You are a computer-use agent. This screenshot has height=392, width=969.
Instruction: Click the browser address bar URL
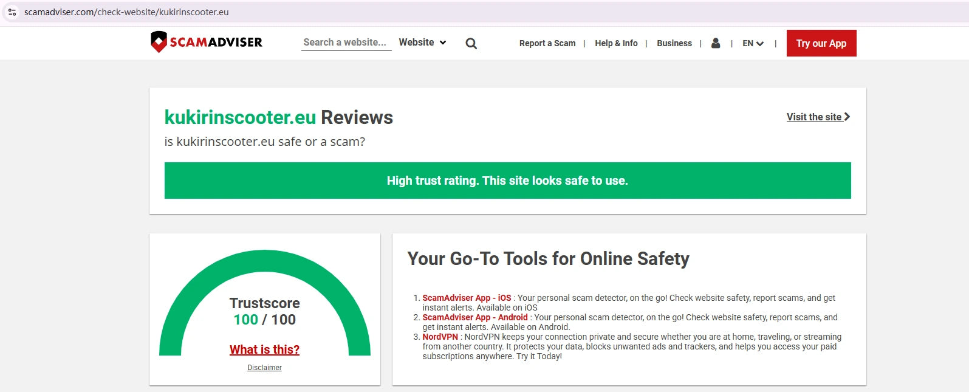click(x=126, y=12)
